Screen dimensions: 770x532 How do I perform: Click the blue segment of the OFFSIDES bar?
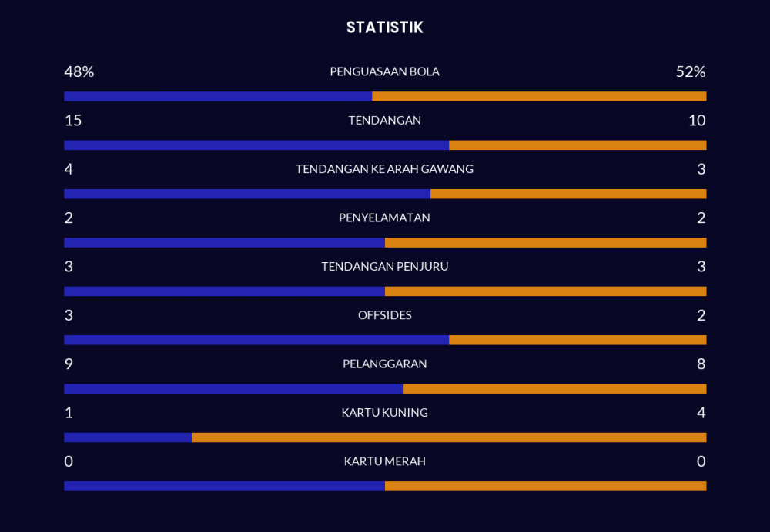pyautogui.click(x=256, y=340)
